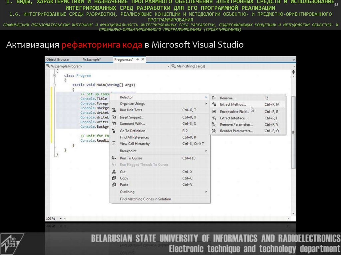Select Find Matching Clones in Solution

click(x=160, y=199)
